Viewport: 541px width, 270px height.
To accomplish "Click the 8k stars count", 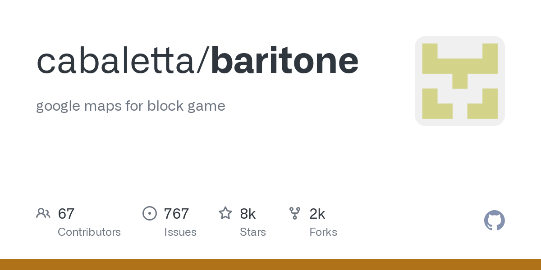I will point(248,214).
